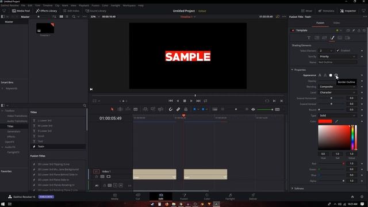368x207 pixels.
Task: Open Type Solid dropdown
Action: (x=338, y=116)
